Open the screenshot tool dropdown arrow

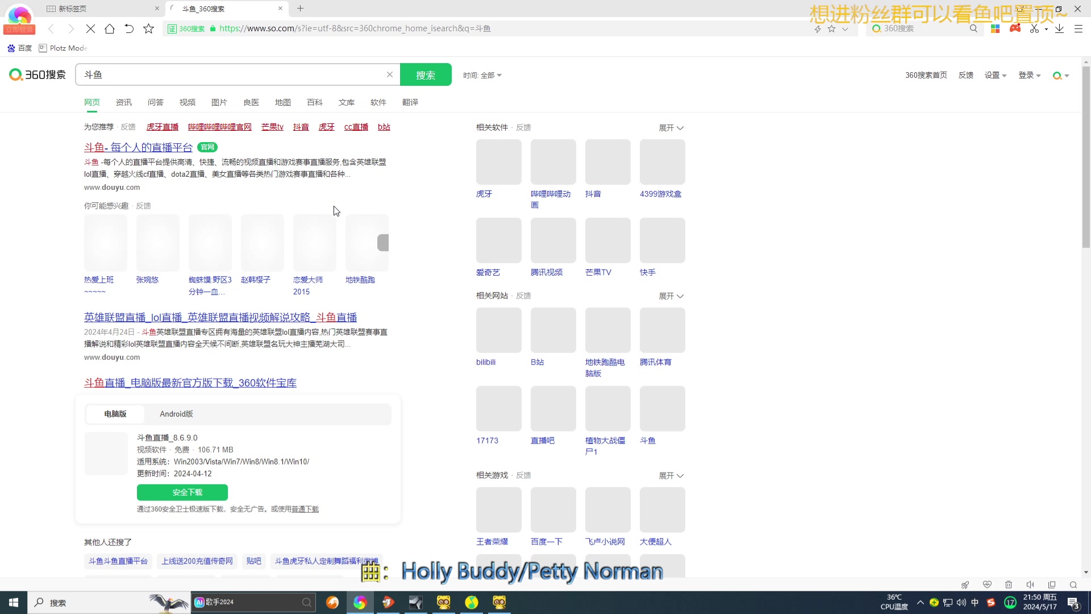[x=1046, y=29]
